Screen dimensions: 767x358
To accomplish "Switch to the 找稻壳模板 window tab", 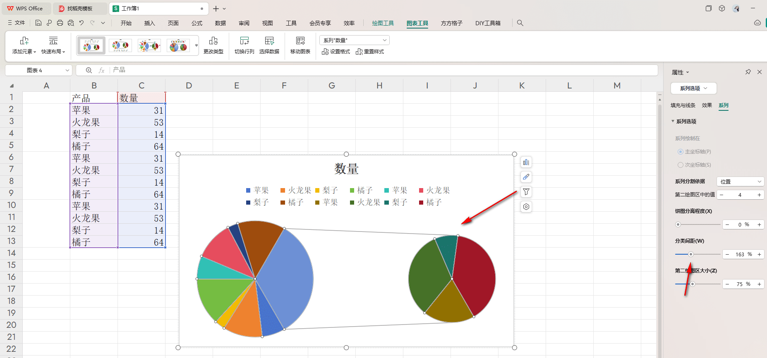I will point(80,8).
